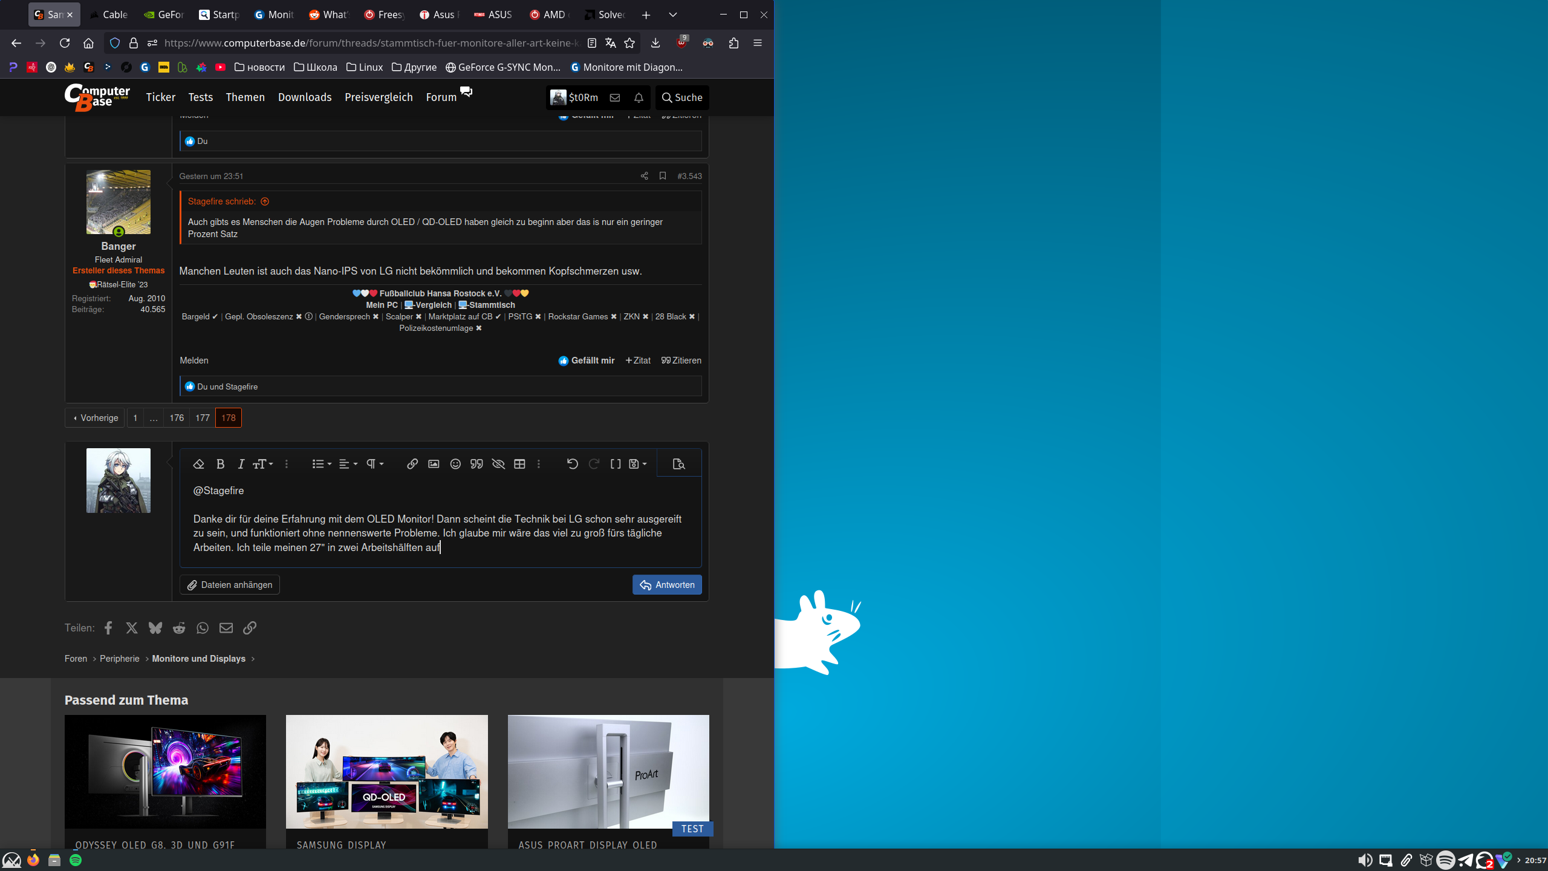The height and width of the screenshot is (871, 1548).
Task: Expand the text alignment dropdown
Action: click(x=348, y=464)
